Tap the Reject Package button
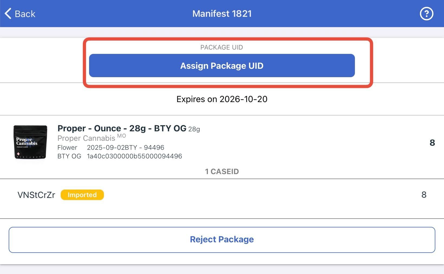Image resolution: width=444 pixels, height=274 pixels. pyautogui.click(x=222, y=239)
